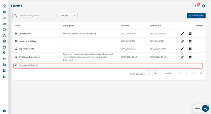Open the location pin sidebar icon

(4, 53)
